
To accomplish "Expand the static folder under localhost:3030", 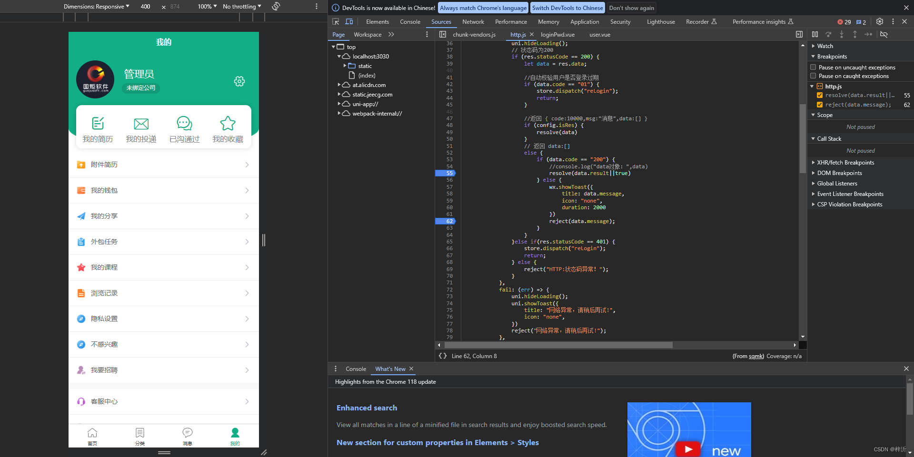I will point(346,66).
